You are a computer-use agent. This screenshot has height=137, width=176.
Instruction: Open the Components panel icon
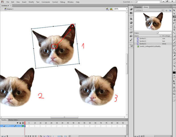pos(131,36)
